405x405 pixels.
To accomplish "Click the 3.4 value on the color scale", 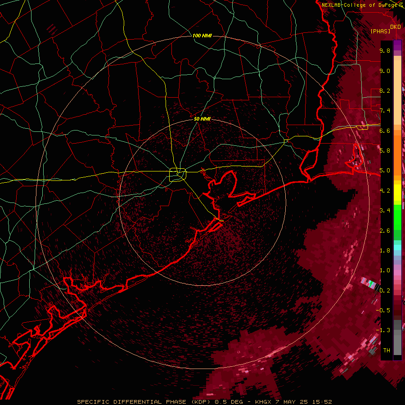I will tap(385, 211).
